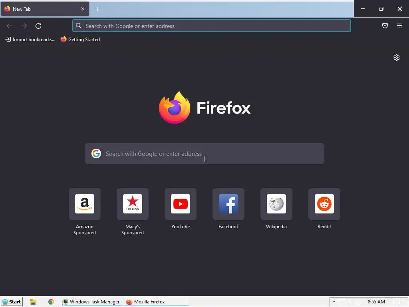Click the back navigation arrow
This screenshot has width=409, height=307.
click(x=10, y=26)
